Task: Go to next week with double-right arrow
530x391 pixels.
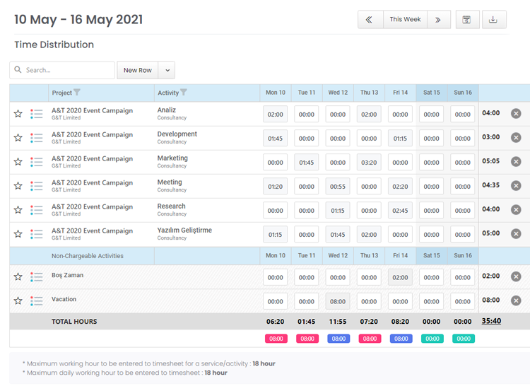Action: click(x=438, y=20)
